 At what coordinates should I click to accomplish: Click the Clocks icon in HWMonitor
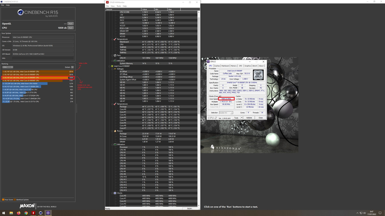[x=115, y=193]
